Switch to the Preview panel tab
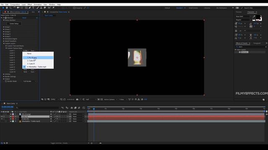268x150 pixels. [x=239, y=12]
